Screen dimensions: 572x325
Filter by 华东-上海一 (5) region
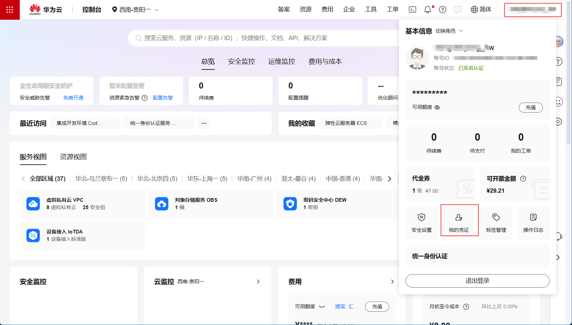[208, 179]
